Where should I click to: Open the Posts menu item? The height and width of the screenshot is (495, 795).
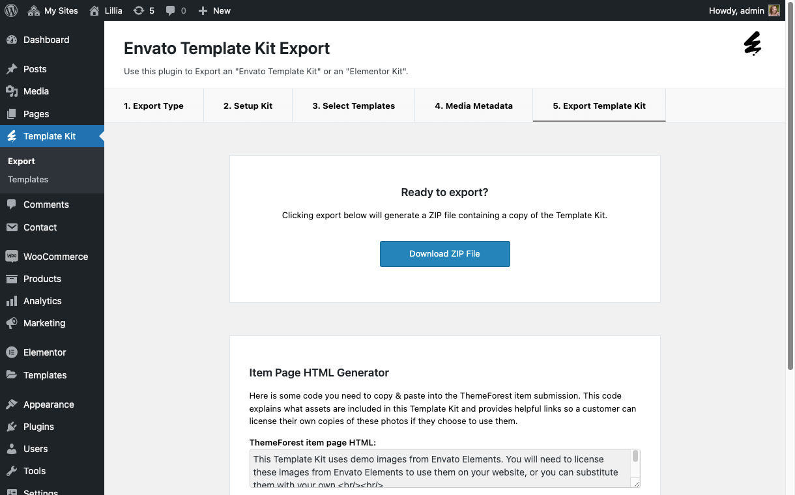[52, 69]
